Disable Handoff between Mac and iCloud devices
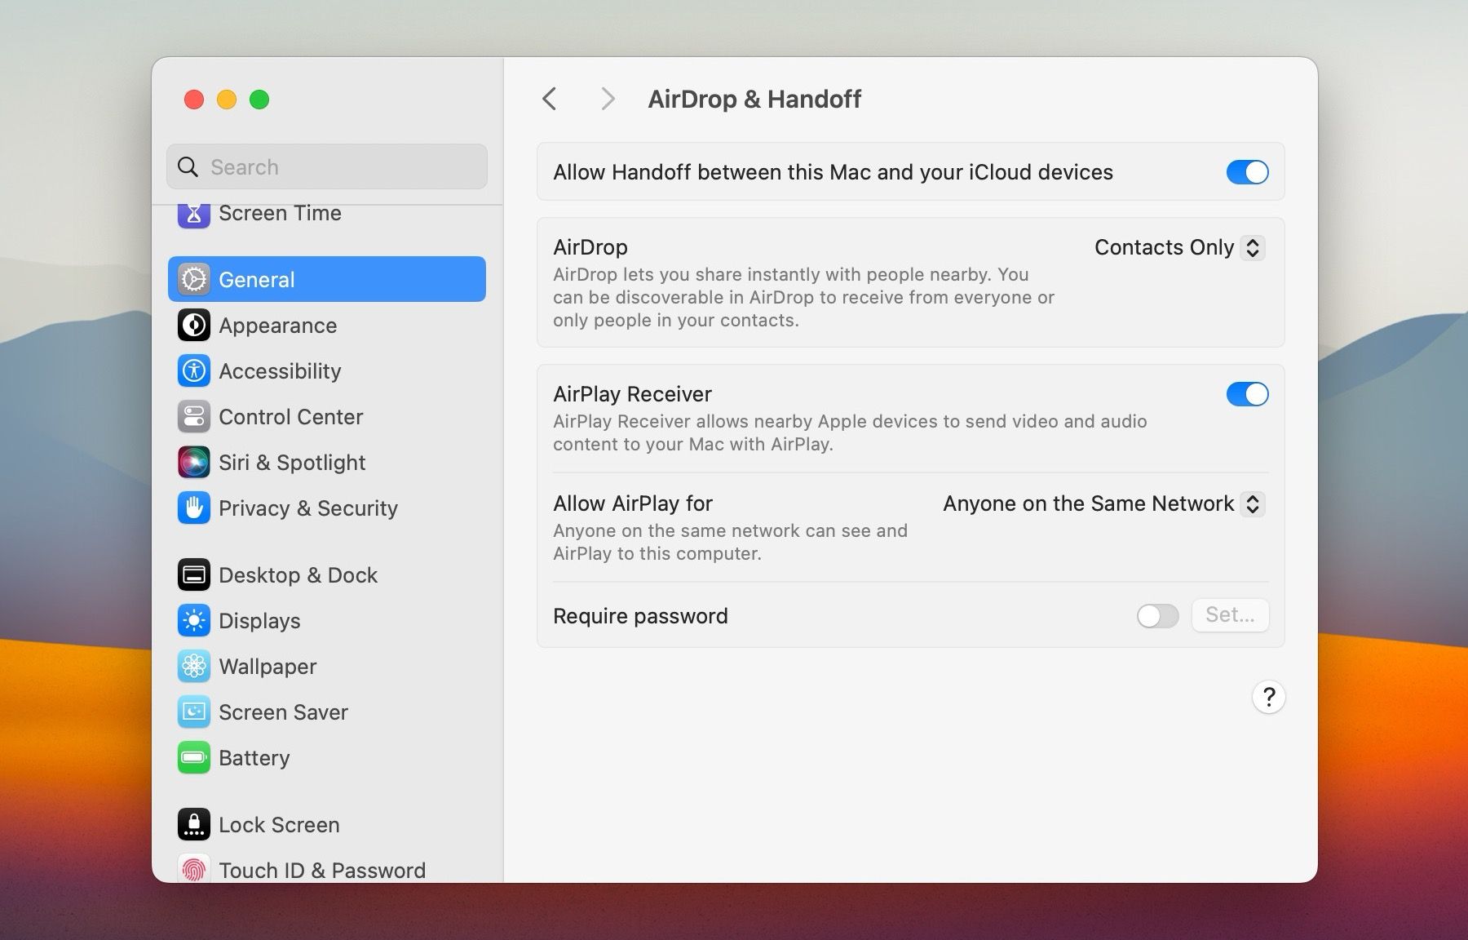Screen dimensions: 1468x940 (x=1247, y=172)
